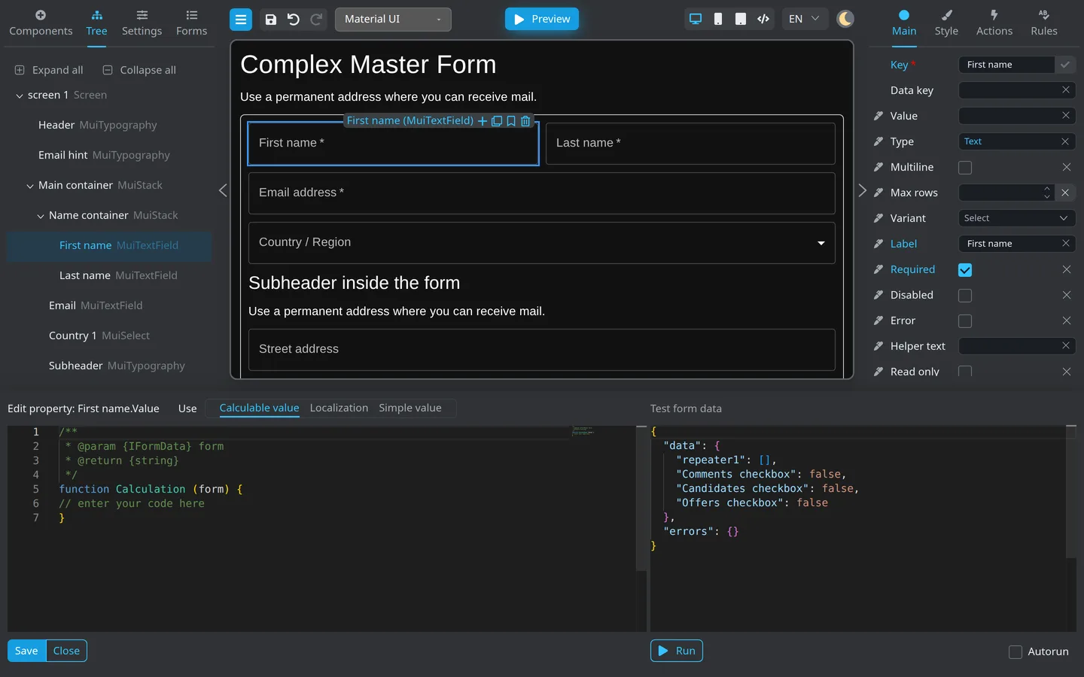The height and width of the screenshot is (677, 1084).
Task: Open the Type Text dropdown
Action: (1016, 141)
